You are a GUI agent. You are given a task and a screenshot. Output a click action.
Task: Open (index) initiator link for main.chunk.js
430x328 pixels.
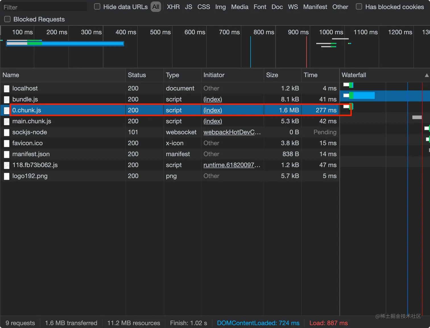coord(213,121)
